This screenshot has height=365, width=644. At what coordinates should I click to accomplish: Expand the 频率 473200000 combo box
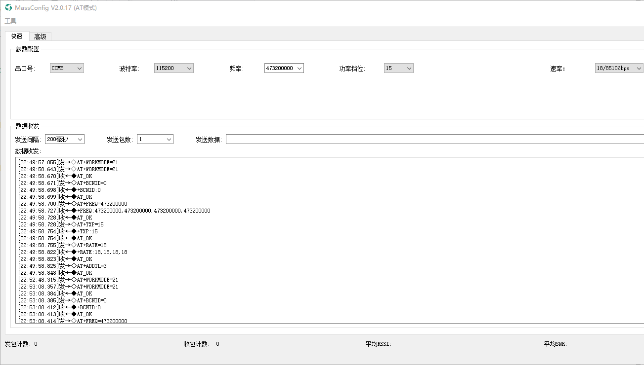click(x=284, y=68)
